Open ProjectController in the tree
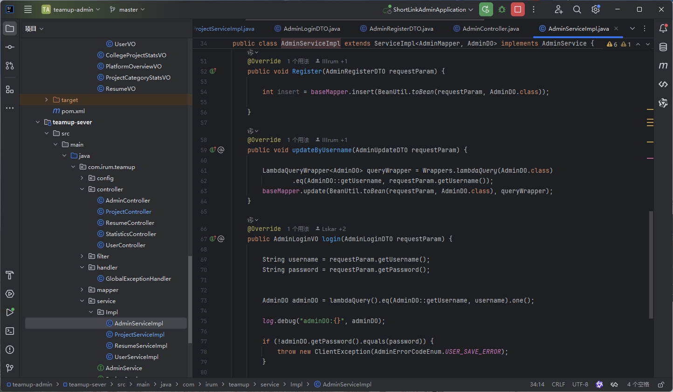Screen dimensions: 673x392 tap(128, 212)
